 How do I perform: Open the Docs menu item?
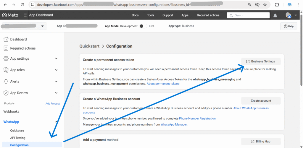[x=135, y=15]
